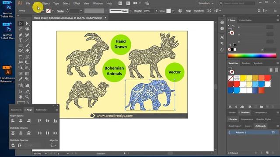Viewport: 280px width, 157px height.
Task: Select the Rectangle tool
Action: (x=21, y=45)
